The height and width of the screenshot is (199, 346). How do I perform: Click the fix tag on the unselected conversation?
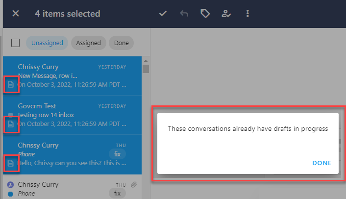(117, 193)
